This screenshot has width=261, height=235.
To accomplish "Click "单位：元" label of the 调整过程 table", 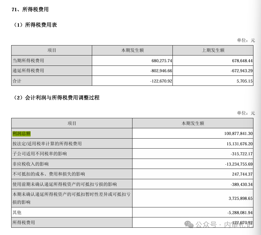I will 246,113.
